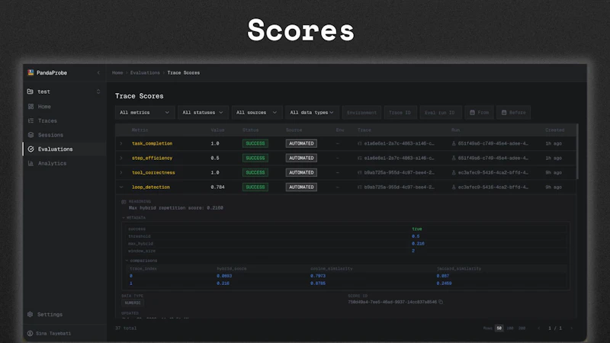610x343 pixels.
Task: Click the task_completion metric name
Action: 152,143
